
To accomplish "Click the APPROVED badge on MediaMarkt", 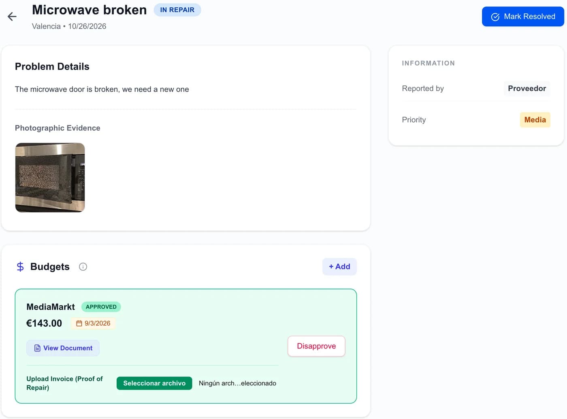I will (x=101, y=307).
